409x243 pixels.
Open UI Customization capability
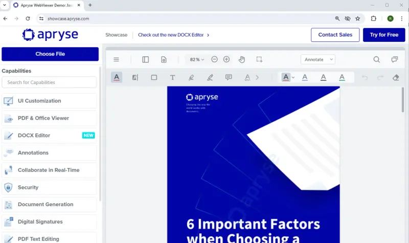click(x=49, y=101)
